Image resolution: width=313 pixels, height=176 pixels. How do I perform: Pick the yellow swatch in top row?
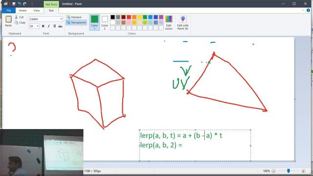pyautogui.click(x=140, y=17)
